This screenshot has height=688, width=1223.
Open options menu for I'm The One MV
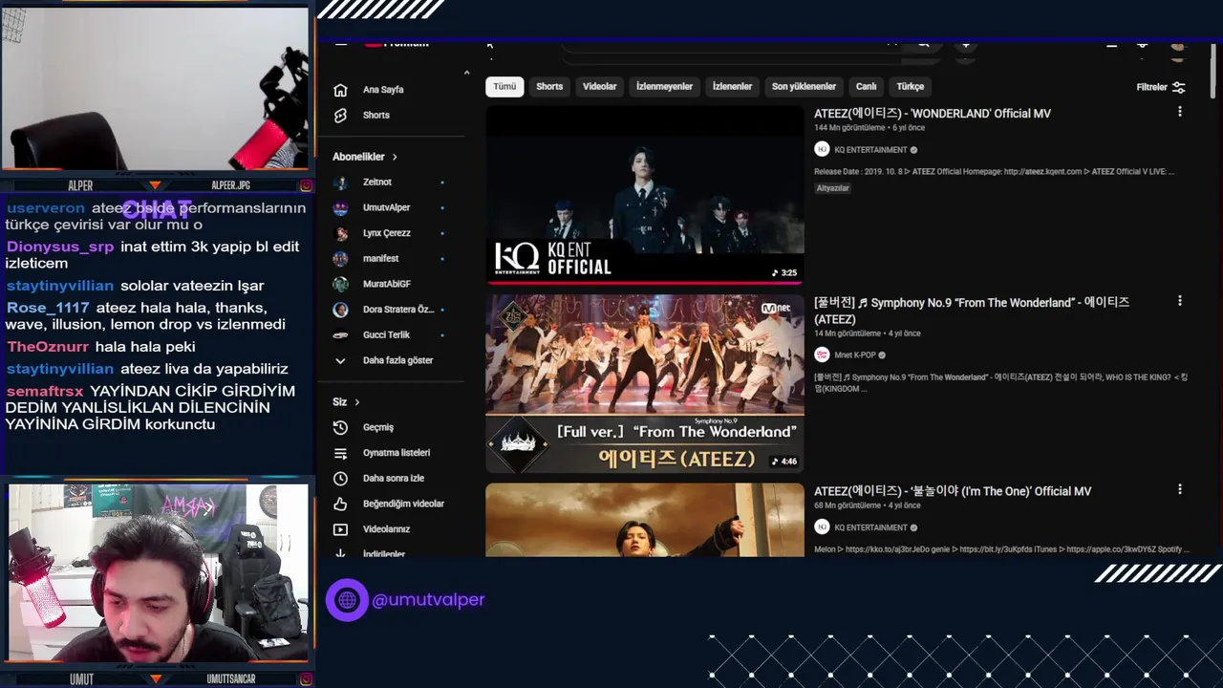click(1180, 489)
